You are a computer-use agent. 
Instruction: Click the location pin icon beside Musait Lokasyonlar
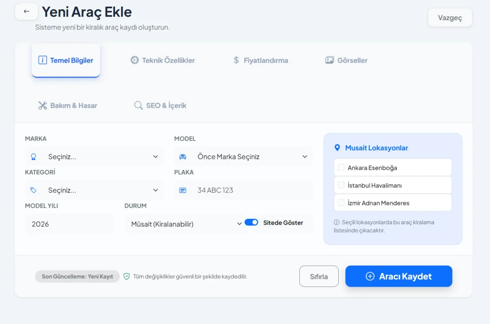coord(337,148)
